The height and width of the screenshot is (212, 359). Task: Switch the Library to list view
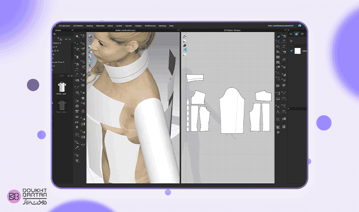pyautogui.click(x=72, y=76)
